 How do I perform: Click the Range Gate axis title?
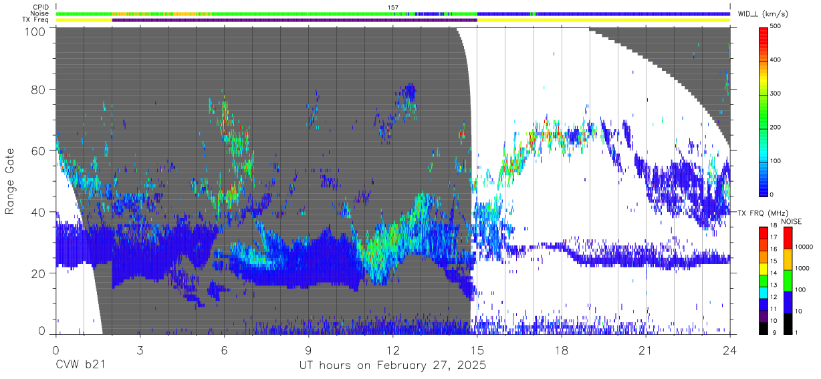10,181
